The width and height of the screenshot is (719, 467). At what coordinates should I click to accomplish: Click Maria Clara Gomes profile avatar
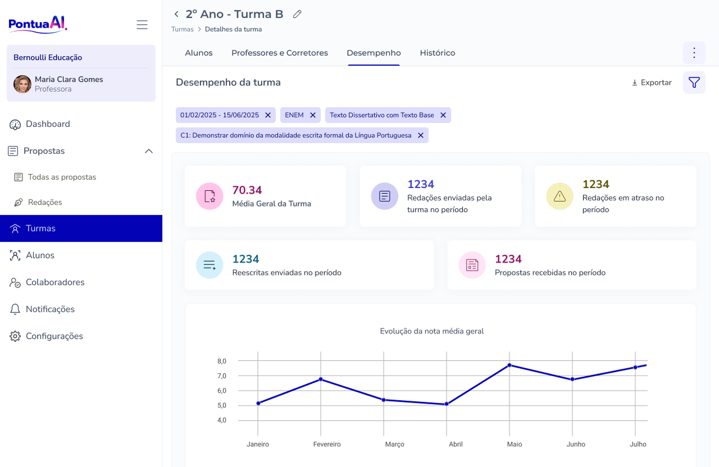pyautogui.click(x=22, y=84)
